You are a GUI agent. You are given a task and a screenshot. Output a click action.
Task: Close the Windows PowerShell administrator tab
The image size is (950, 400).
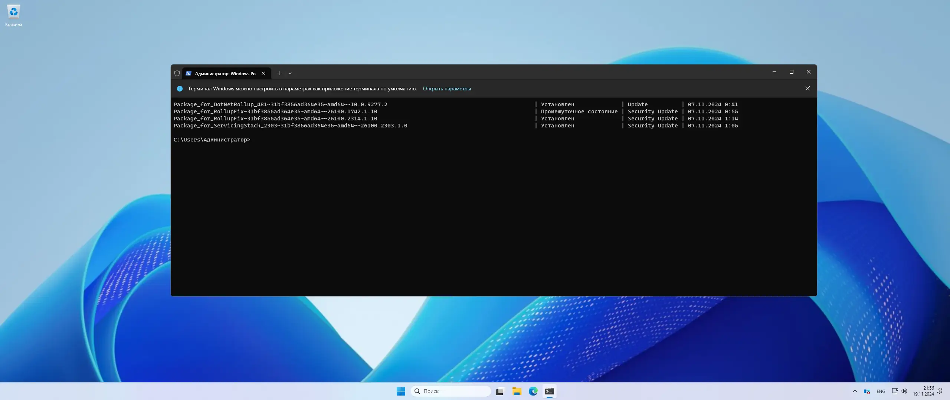pos(263,73)
